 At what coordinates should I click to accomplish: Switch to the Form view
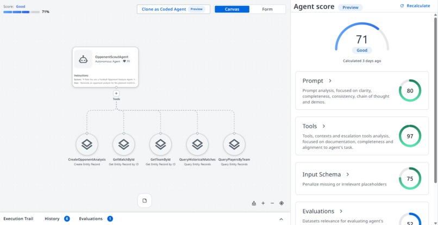pos(267,9)
